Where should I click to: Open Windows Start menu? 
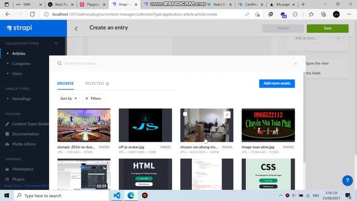point(7,195)
